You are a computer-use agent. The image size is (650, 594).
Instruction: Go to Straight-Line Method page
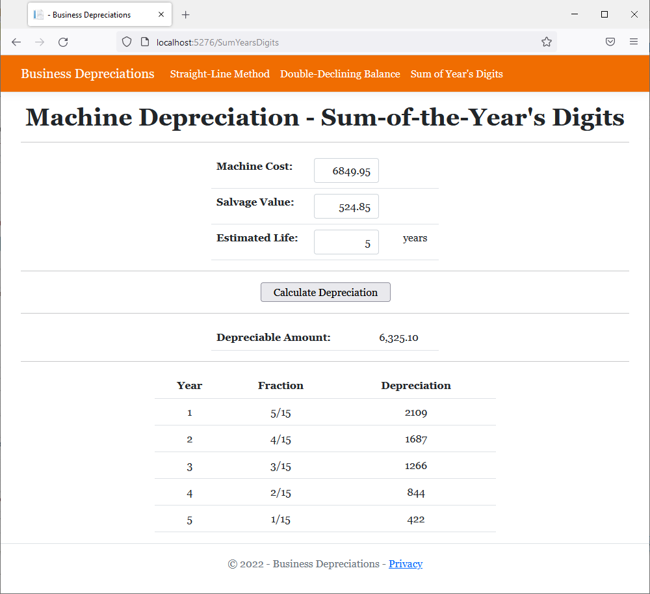click(220, 74)
